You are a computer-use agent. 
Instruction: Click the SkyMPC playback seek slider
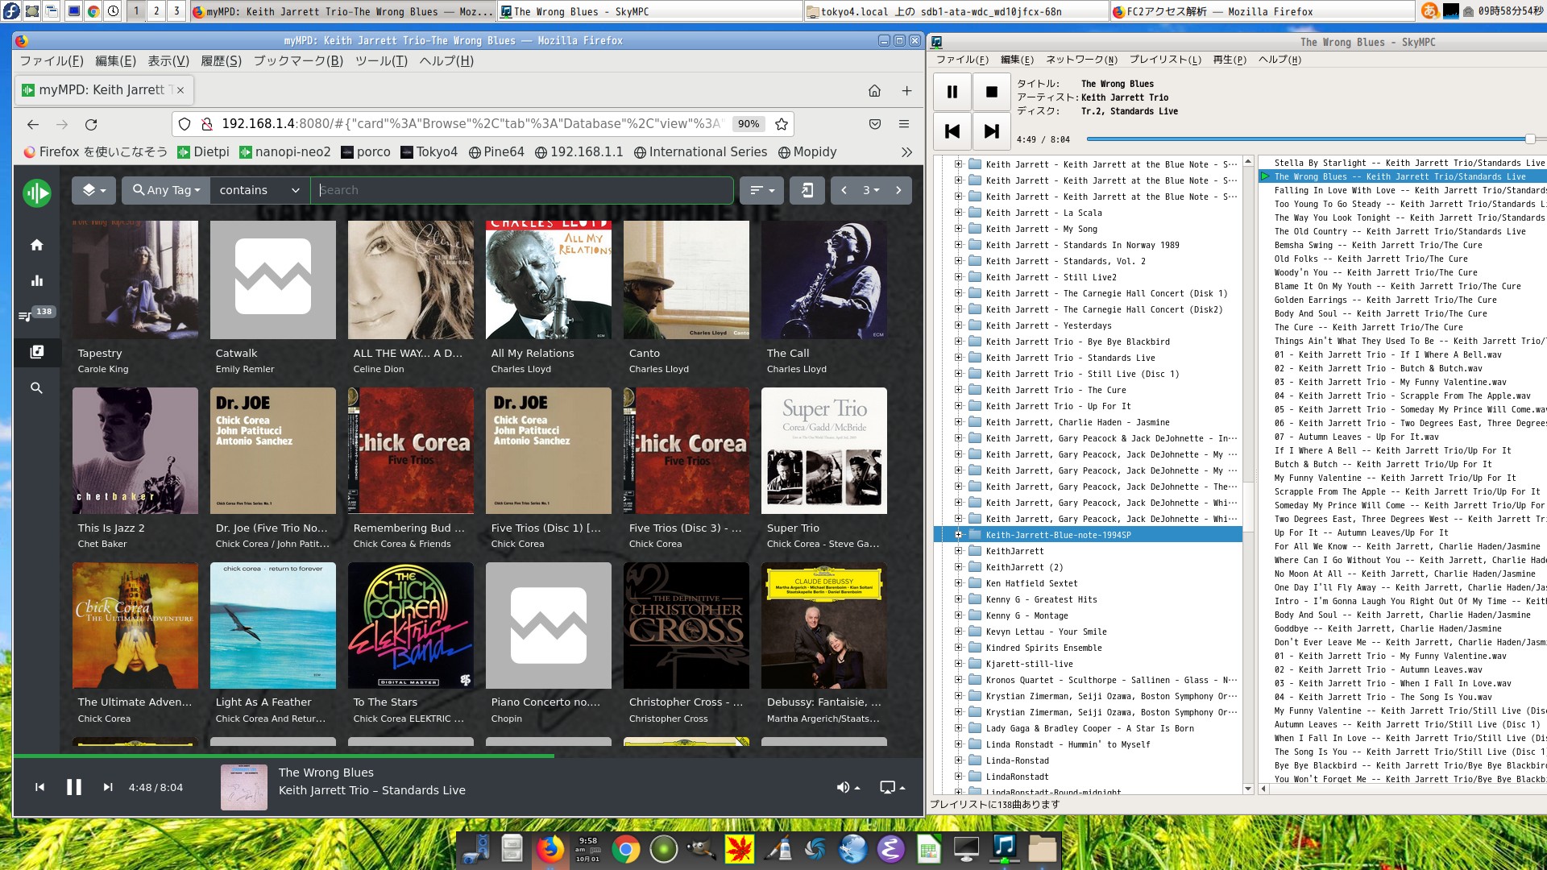click(x=1305, y=139)
